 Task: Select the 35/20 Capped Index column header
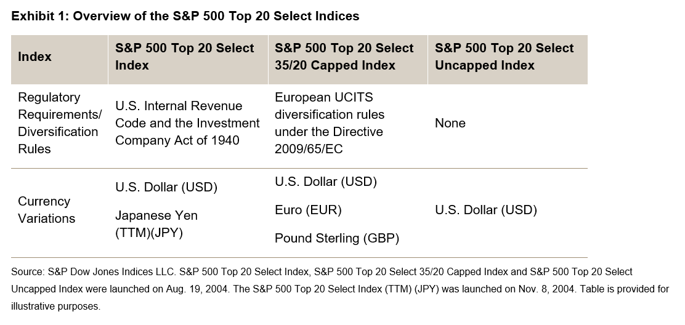point(344,57)
